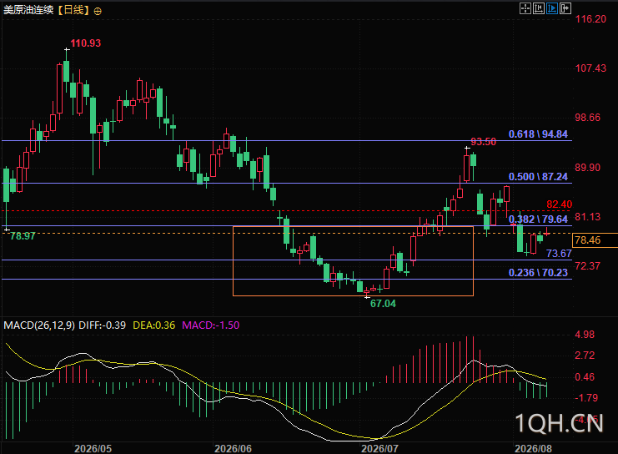
Task: Click the 93.50 peak price marker
Action: coord(484,142)
